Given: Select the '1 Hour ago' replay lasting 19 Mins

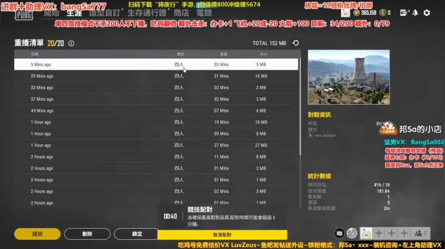Looking at the screenshot, I should [x=156, y=122].
